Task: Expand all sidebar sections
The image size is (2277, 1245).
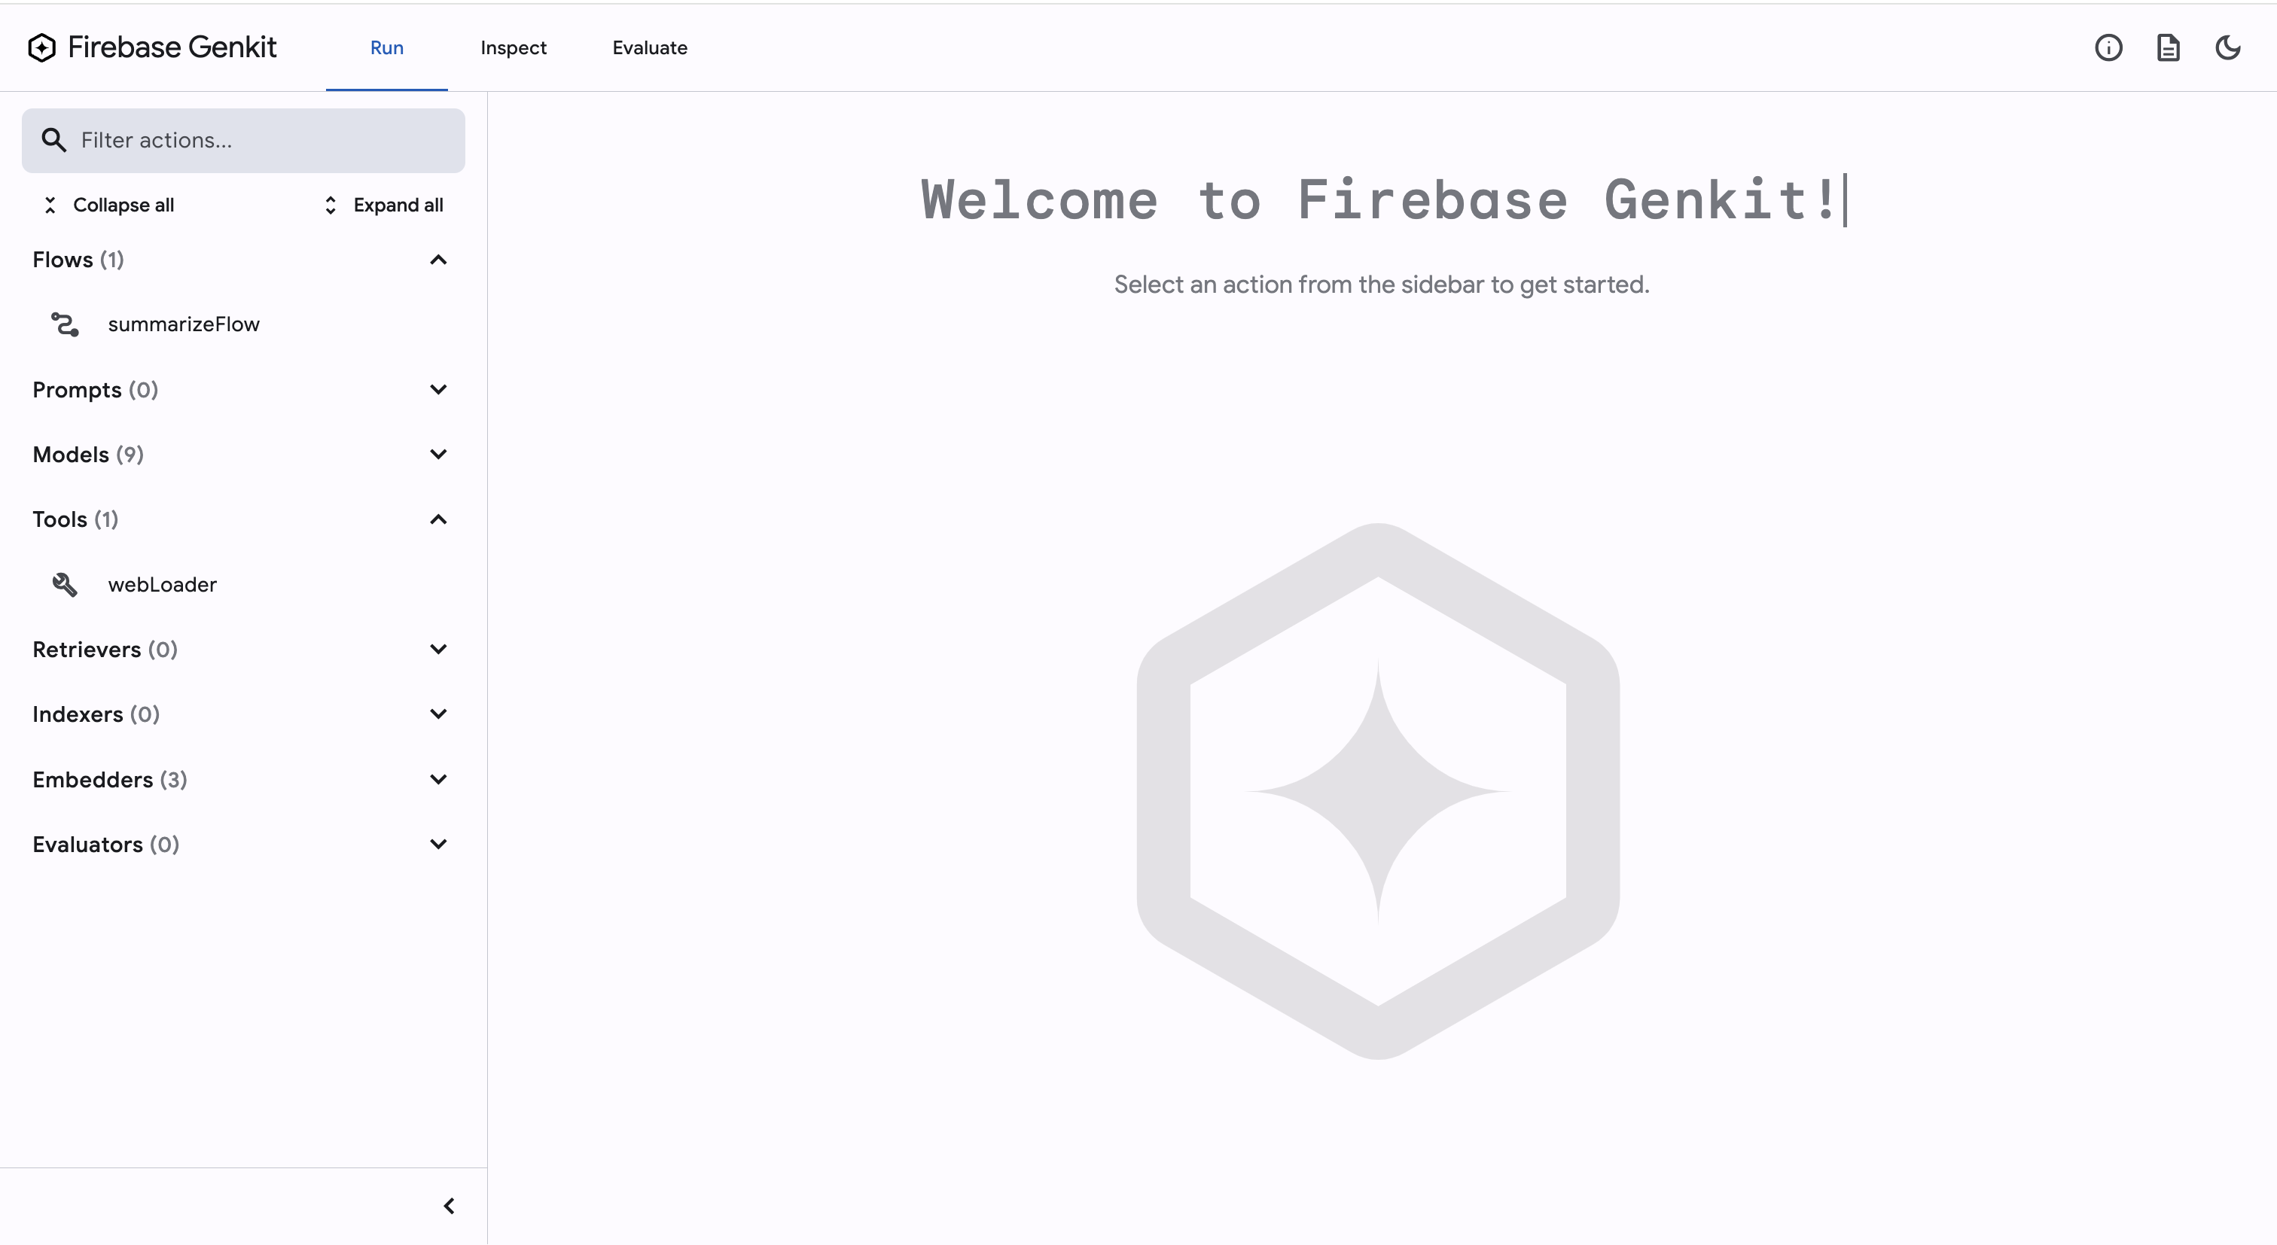Action: [382, 204]
